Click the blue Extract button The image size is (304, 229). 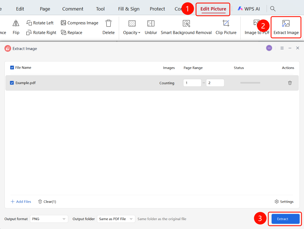285,219
